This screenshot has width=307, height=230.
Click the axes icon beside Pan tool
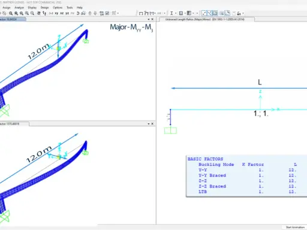[44, 13]
